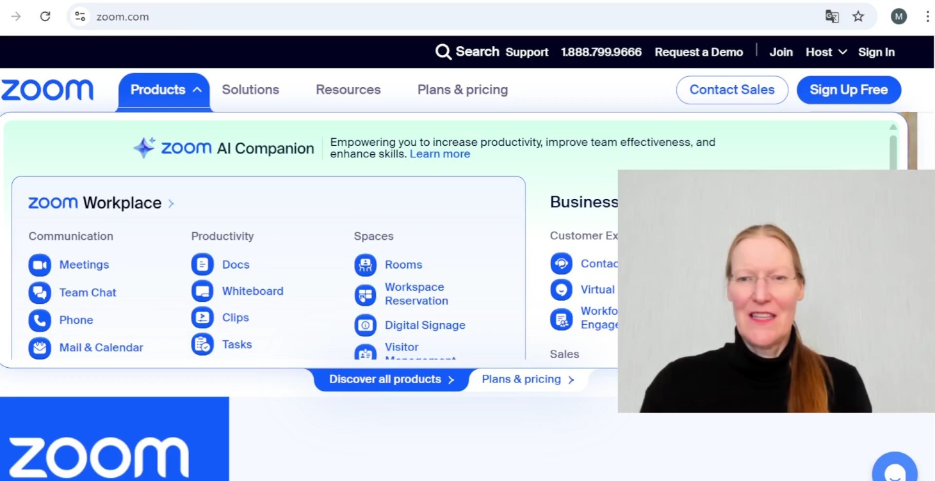Open the Workspace Reservation link
The height and width of the screenshot is (481, 935).
(416, 294)
